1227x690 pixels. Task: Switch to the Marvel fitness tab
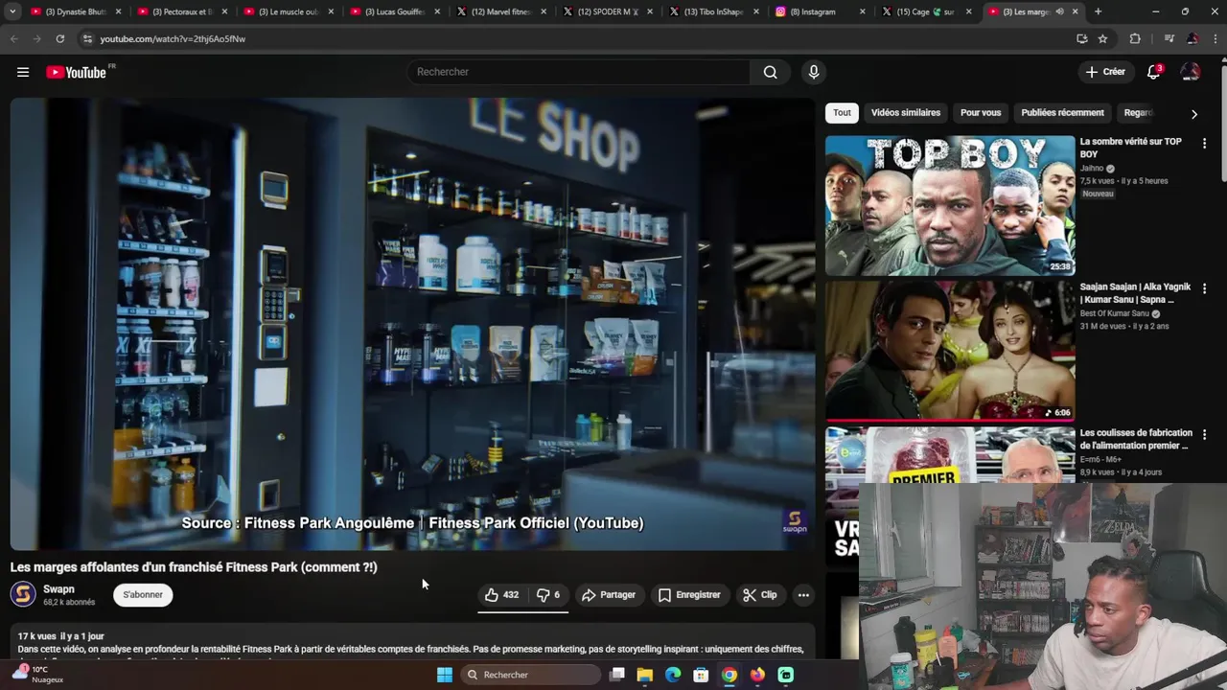click(x=499, y=11)
